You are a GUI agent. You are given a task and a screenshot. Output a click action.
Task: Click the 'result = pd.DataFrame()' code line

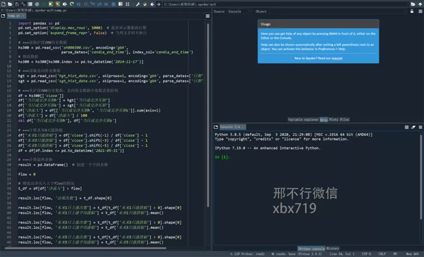pos(43,165)
